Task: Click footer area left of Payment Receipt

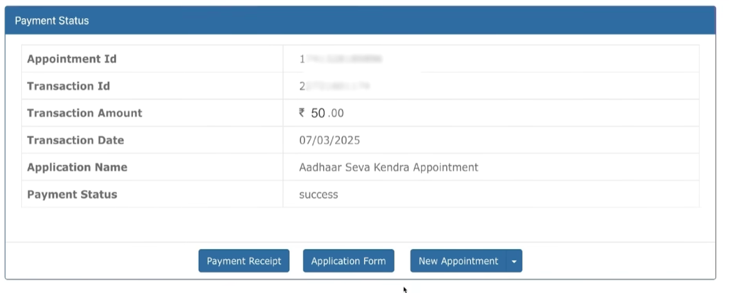Action: (x=100, y=261)
